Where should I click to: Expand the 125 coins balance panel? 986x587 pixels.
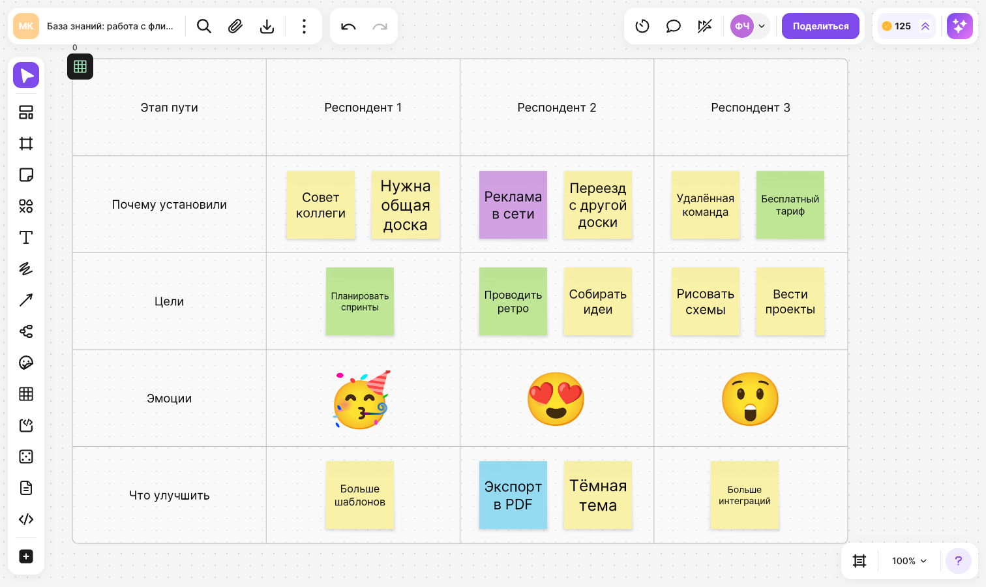[925, 26]
